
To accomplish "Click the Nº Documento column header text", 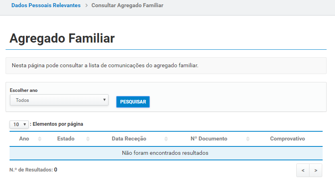I will 209,139.
